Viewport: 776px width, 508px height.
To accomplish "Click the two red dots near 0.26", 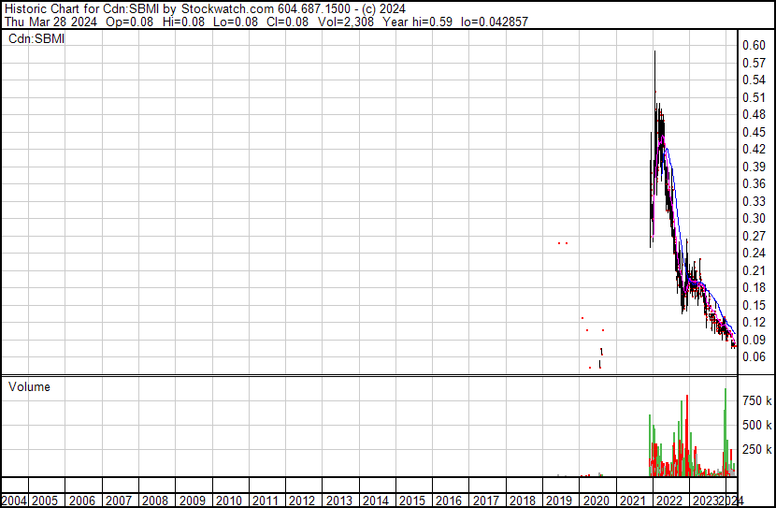I will click(x=563, y=243).
